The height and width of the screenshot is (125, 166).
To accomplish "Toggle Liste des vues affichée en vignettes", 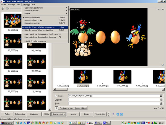I will [x=45, y=30].
